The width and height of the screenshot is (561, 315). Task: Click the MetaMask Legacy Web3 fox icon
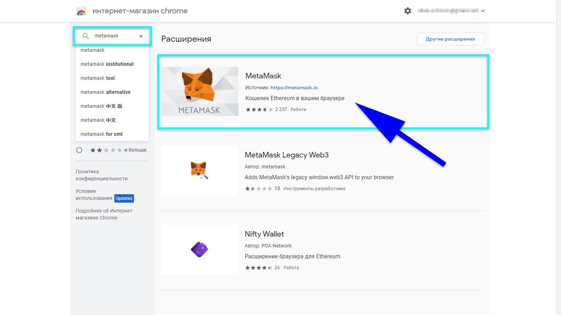point(200,170)
